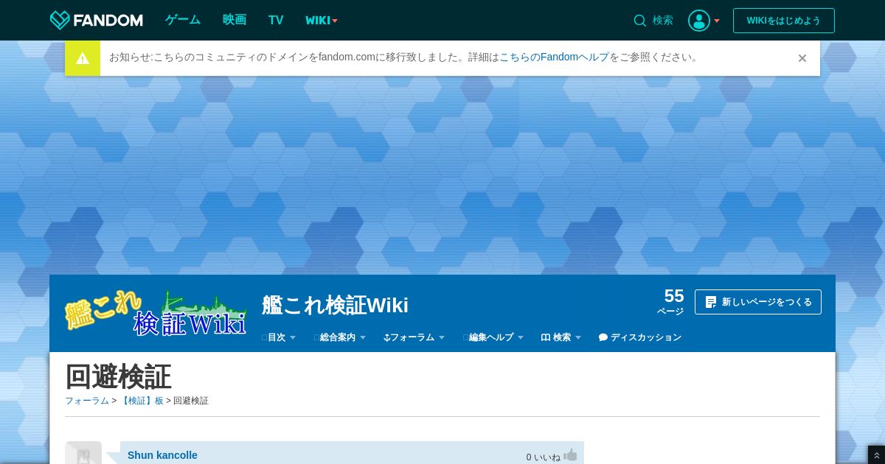Click the thumbs-up like icon
Image resolution: width=885 pixels, height=464 pixels.
pos(570,456)
